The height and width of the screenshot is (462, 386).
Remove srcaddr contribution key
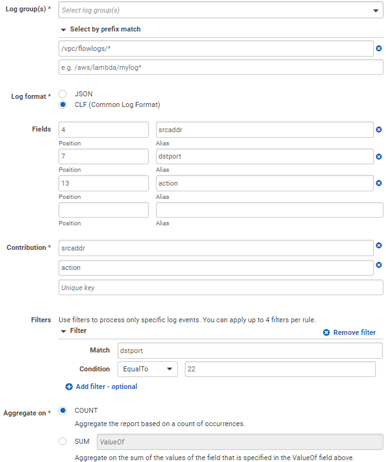click(x=378, y=245)
